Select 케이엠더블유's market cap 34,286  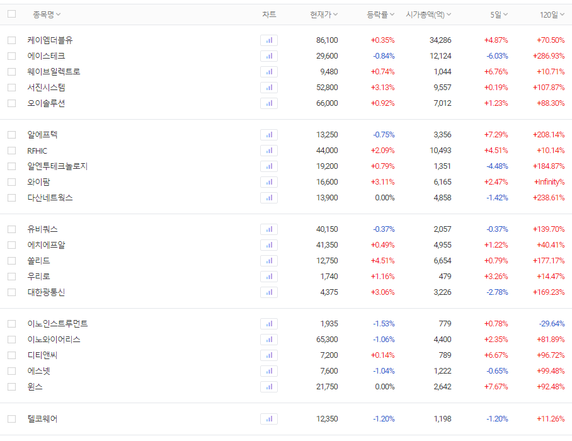coord(440,40)
